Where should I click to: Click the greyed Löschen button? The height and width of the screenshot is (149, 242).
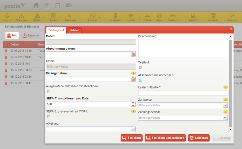[x=222, y=138]
